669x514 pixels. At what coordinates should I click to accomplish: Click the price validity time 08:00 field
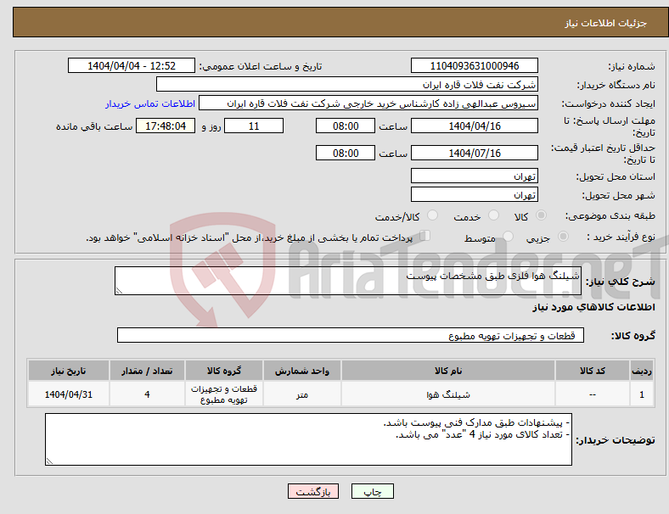(x=346, y=153)
